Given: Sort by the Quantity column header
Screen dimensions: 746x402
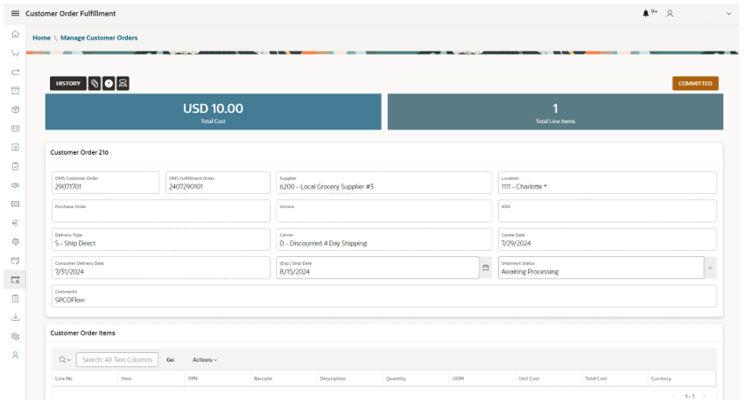Looking at the screenshot, I should 396,378.
